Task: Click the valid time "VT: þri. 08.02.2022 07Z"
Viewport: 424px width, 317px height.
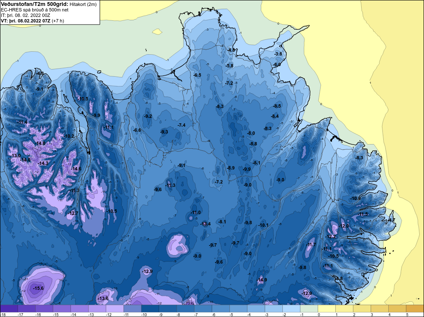Action: tap(26, 21)
